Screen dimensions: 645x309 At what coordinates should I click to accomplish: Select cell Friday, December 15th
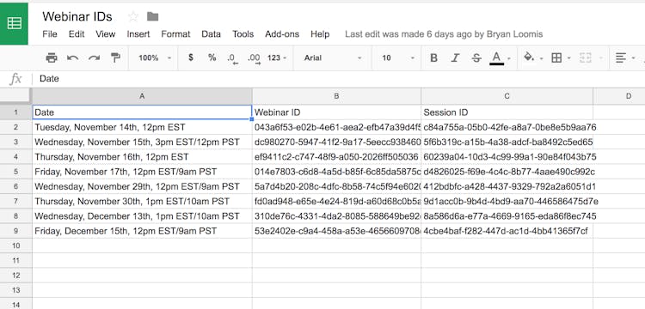pyautogui.click(x=142, y=231)
